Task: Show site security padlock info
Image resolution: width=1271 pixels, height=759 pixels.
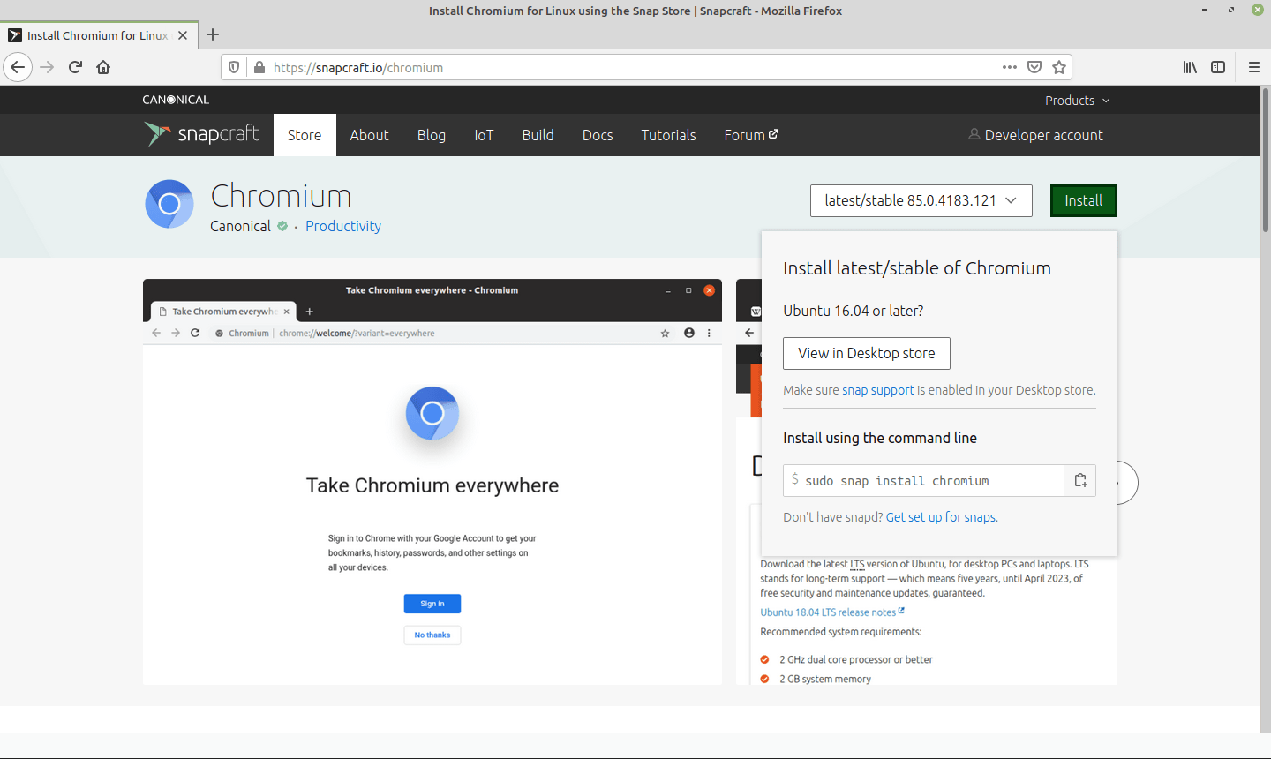Action: click(x=259, y=67)
